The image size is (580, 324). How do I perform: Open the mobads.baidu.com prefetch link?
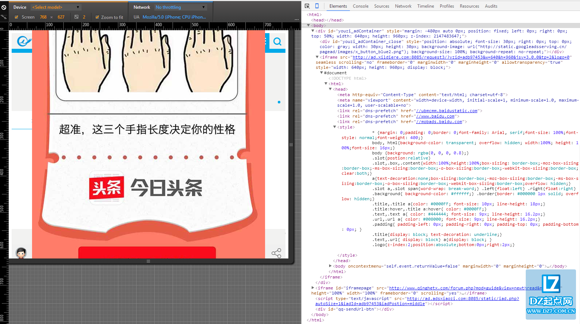(x=439, y=122)
